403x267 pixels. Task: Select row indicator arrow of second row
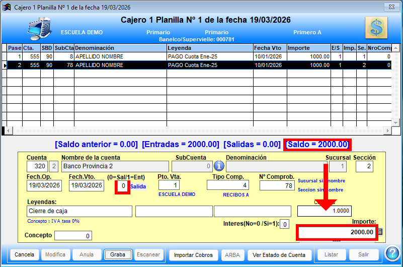click(5, 65)
